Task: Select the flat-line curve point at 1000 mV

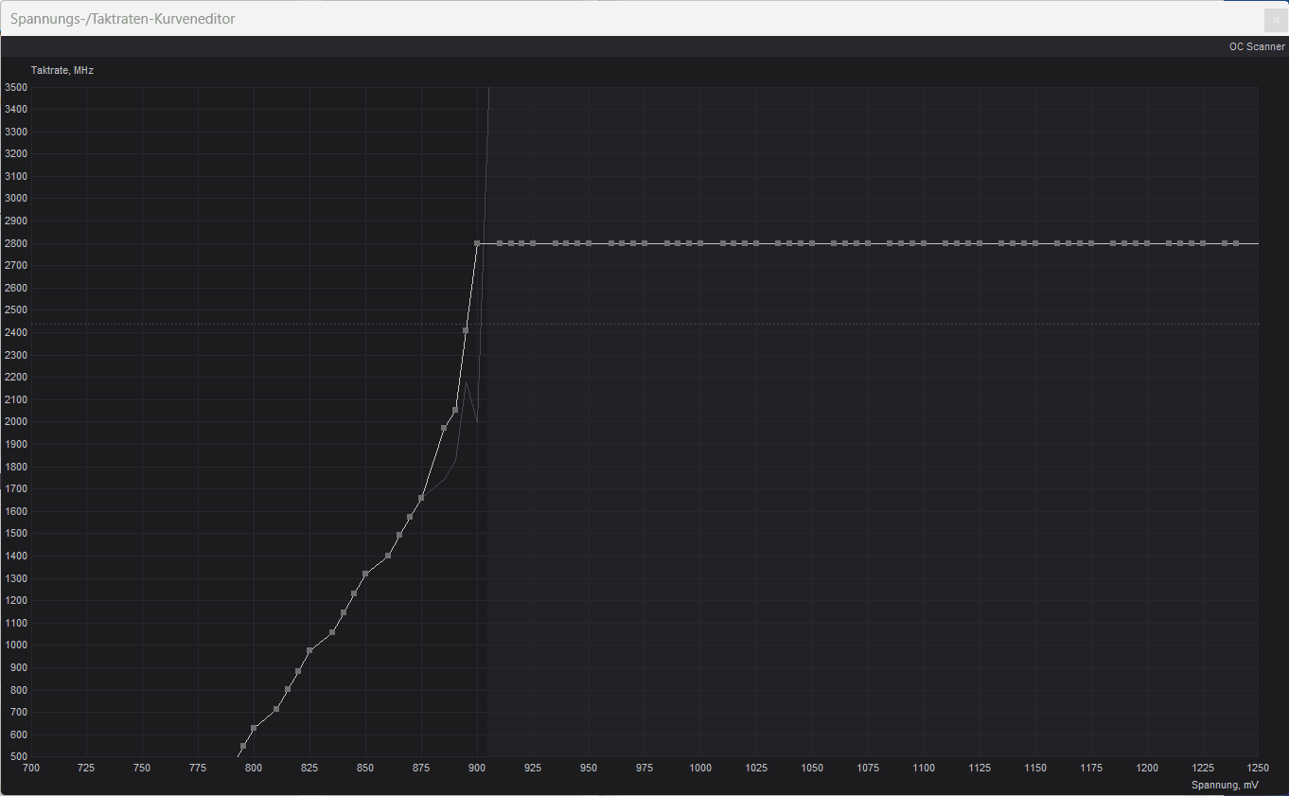Action: 700,243
